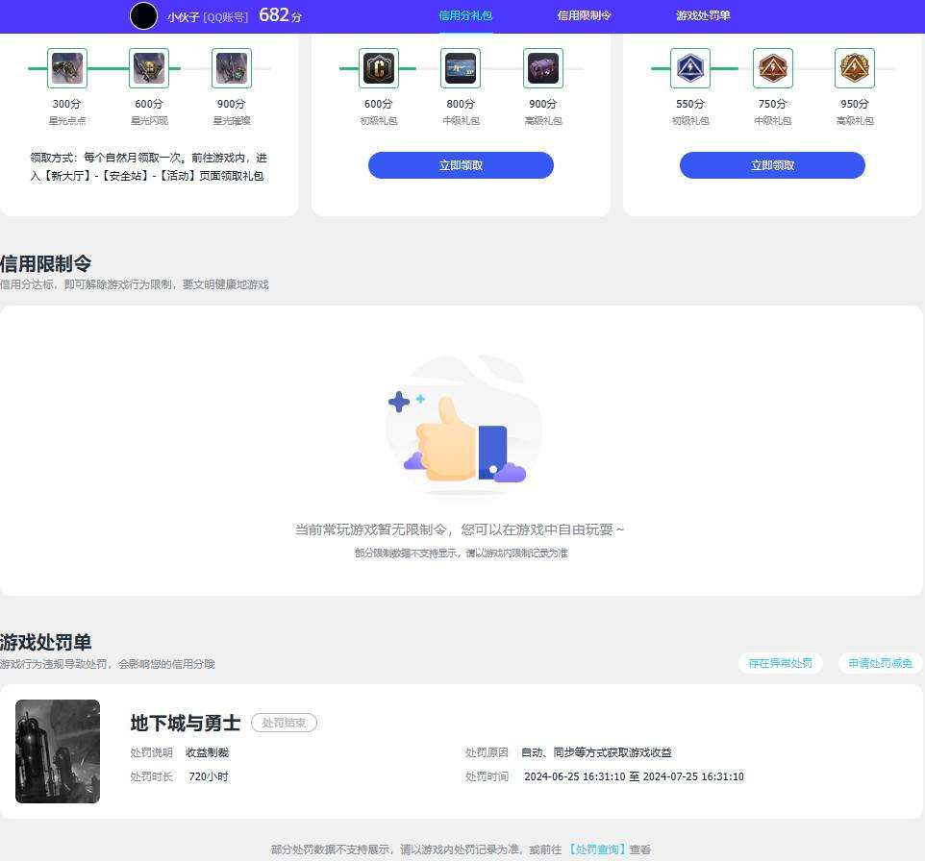Click the 收益制裁 punishment description

tap(207, 753)
